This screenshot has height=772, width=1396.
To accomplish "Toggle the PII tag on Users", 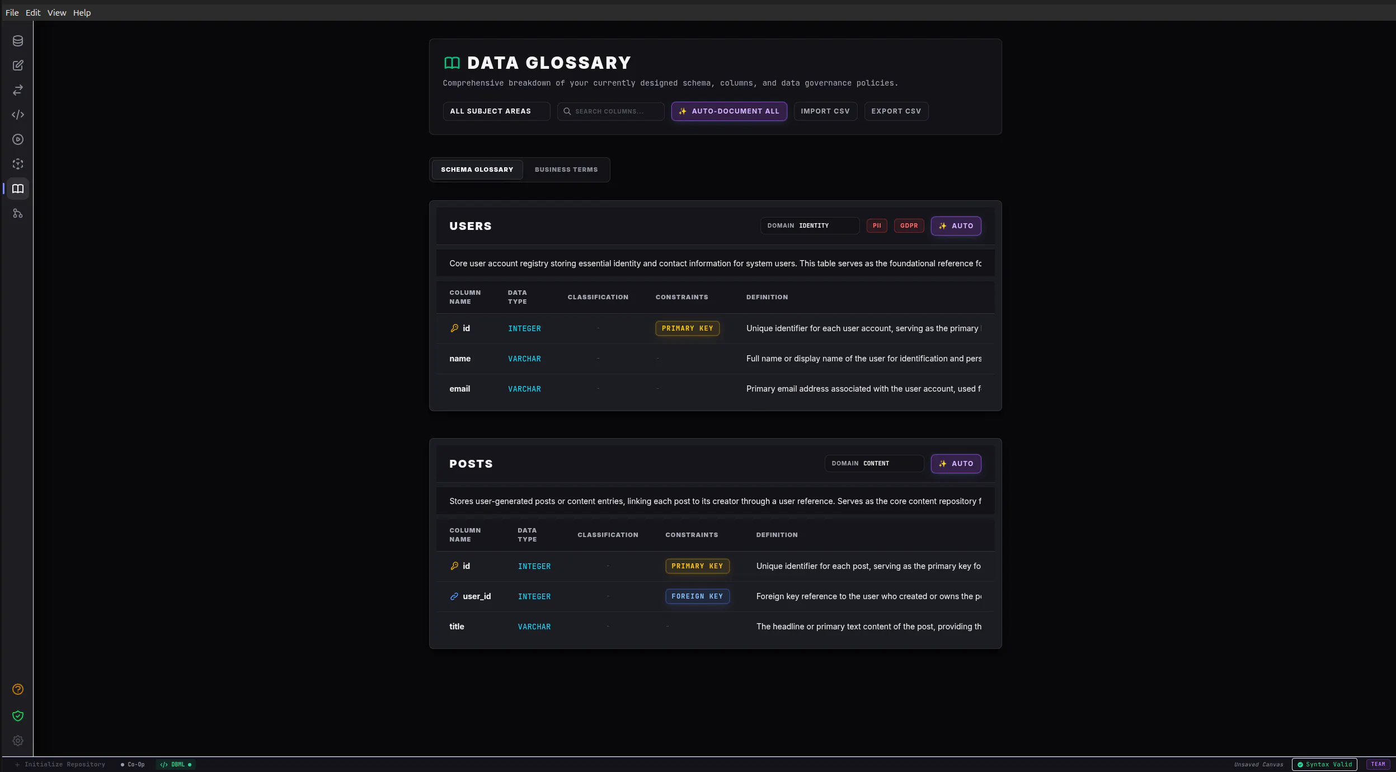I will [877, 225].
